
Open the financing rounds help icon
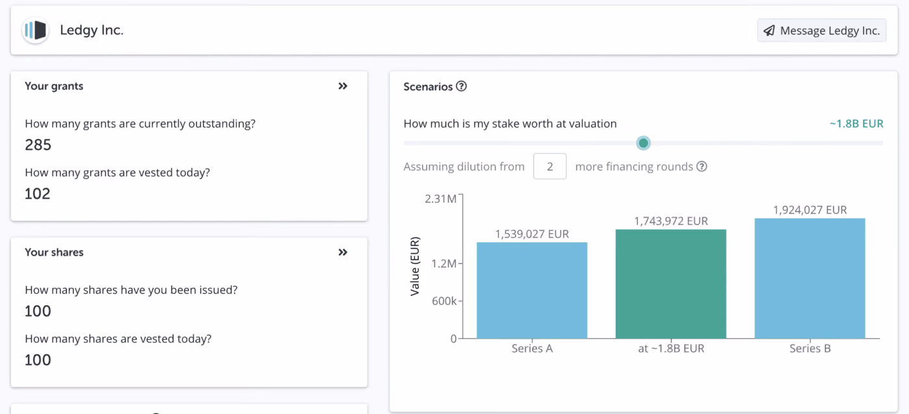(x=702, y=167)
